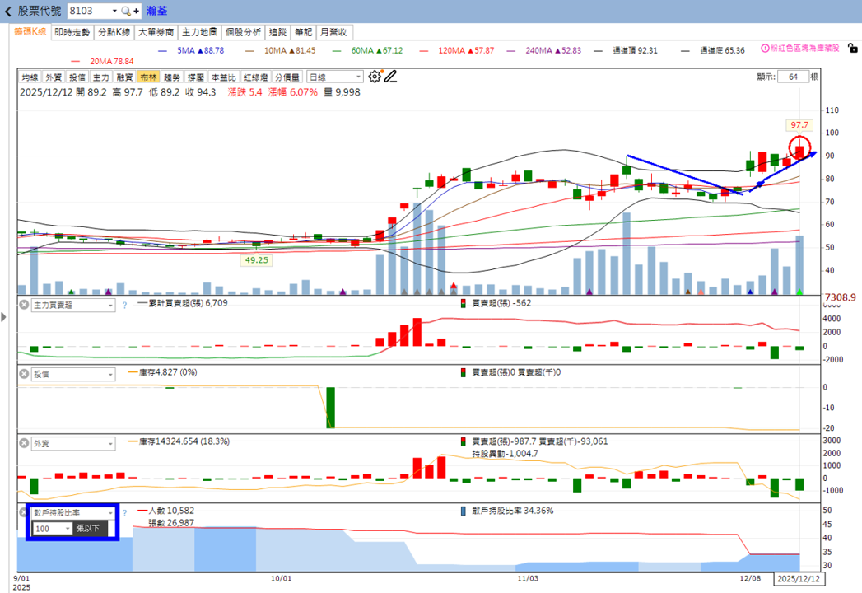The width and height of the screenshot is (862, 593).
Task: Toggle 均線 overlay
Action: click(30, 77)
